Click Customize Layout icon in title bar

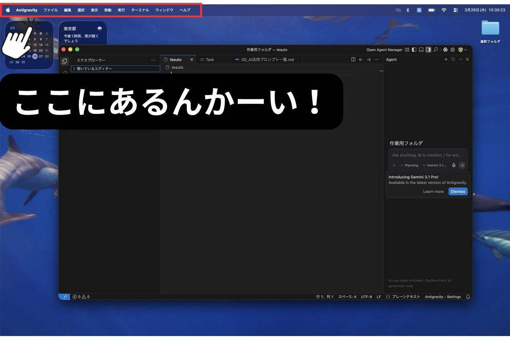coord(407,50)
